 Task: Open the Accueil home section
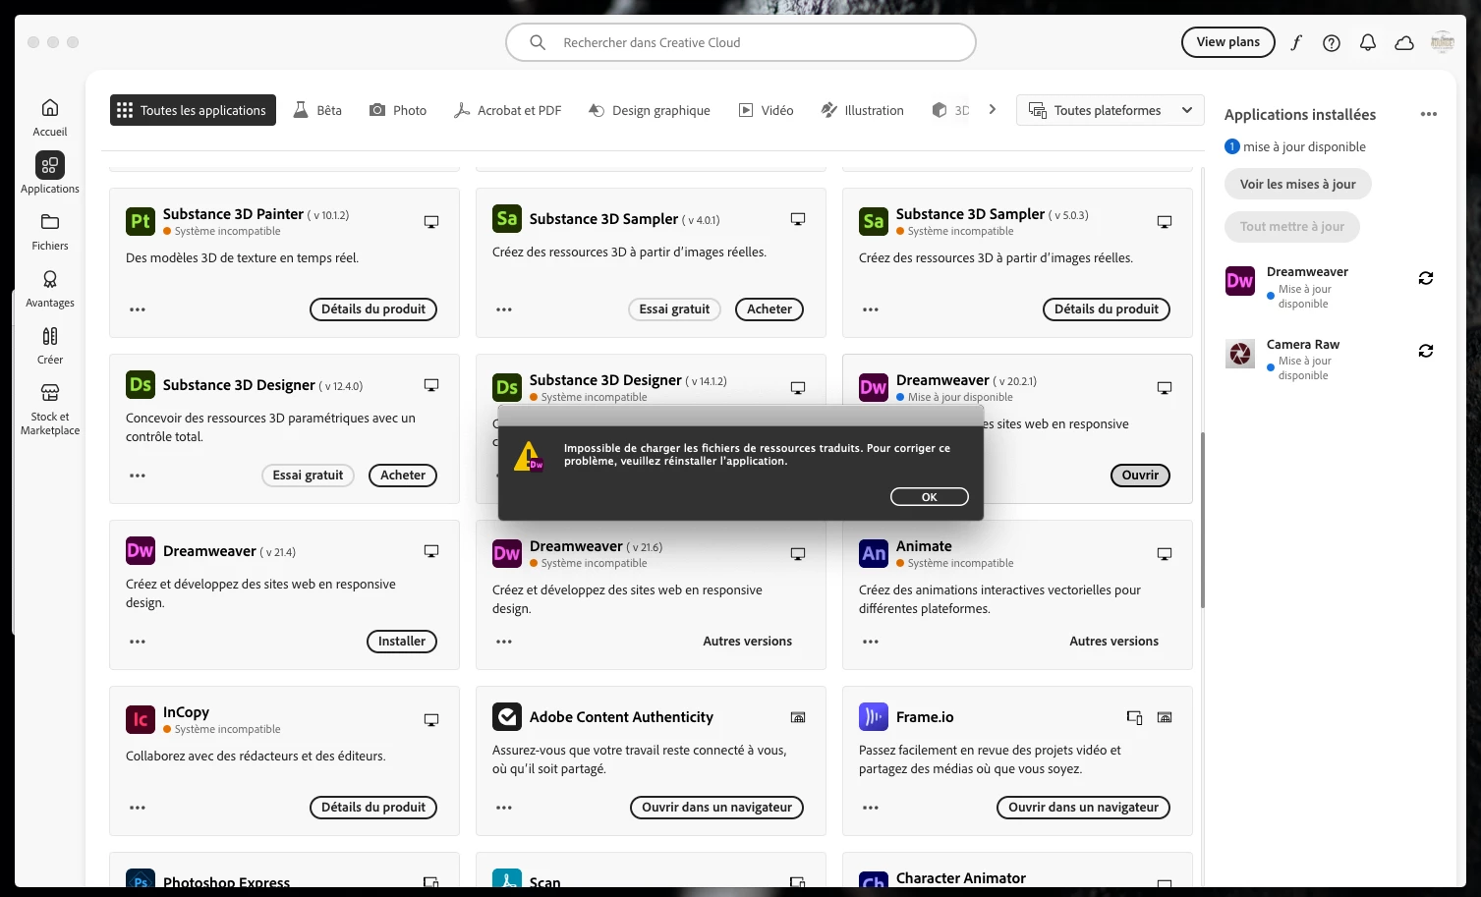[50, 117]
